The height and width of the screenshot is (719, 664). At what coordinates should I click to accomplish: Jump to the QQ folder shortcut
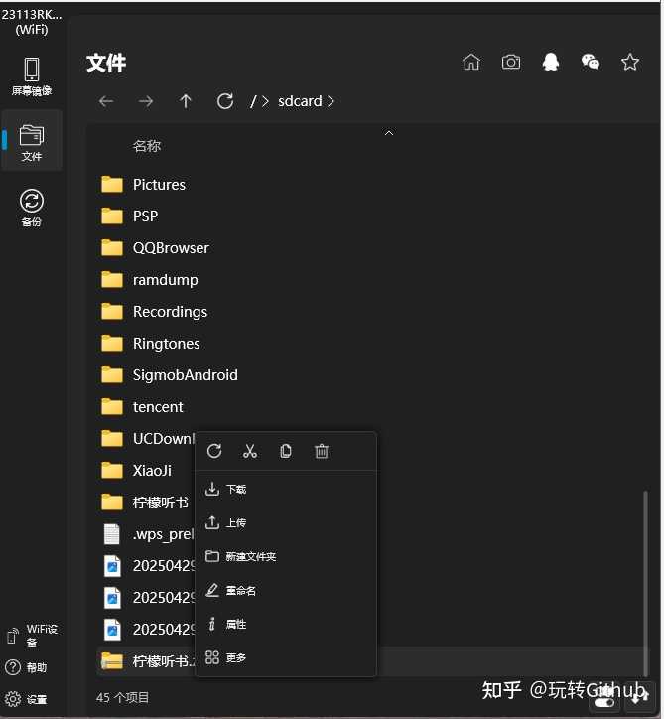pos(551,63)
